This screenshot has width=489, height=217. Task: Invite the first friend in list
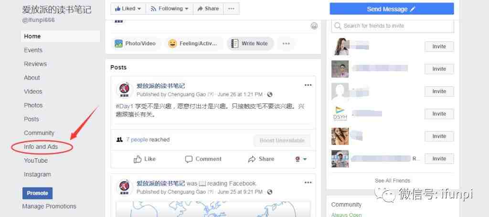tap(439, 46)
